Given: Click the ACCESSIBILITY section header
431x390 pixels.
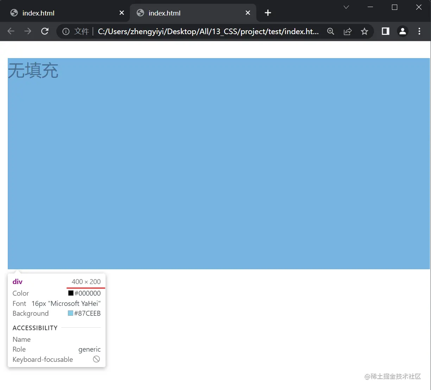Looking at the screenshot, I should 35,328.
